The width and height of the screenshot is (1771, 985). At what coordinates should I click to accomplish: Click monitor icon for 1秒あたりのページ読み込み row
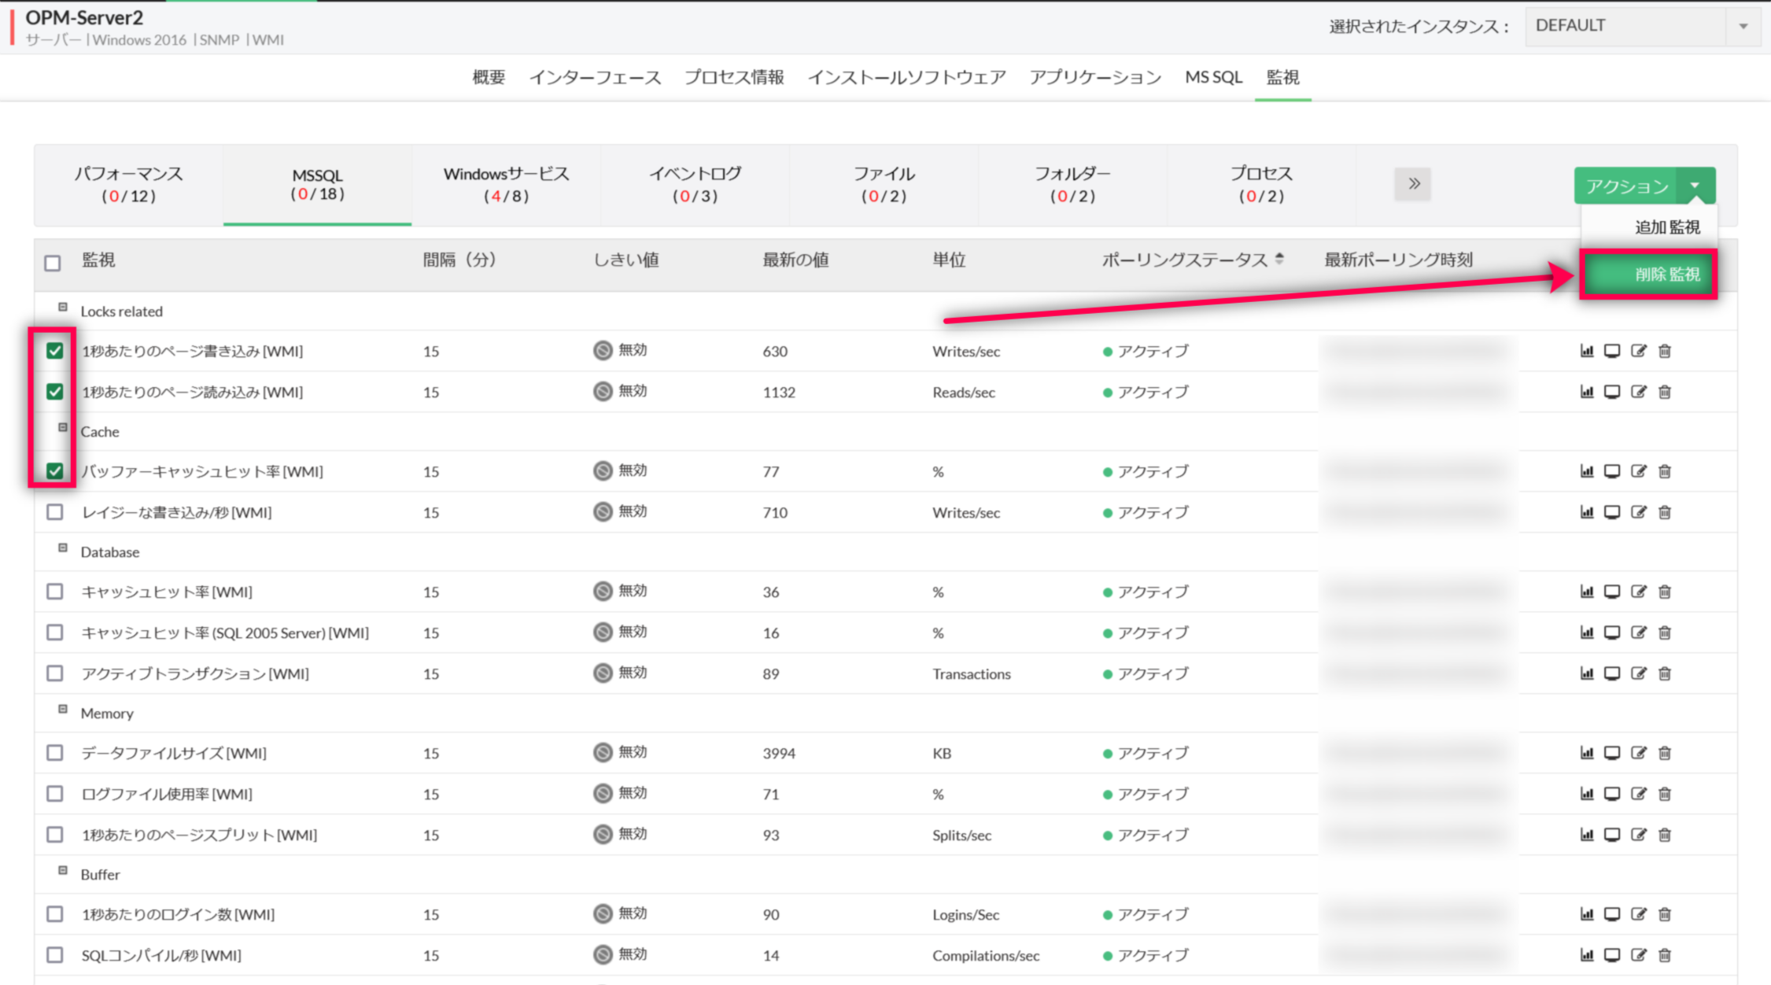click(1612, 392)
